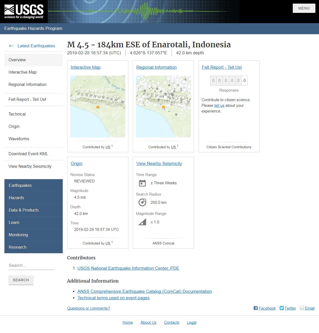The image size is (319, 333).
Task: Click the Home footer link
Action: pos(128,322)
